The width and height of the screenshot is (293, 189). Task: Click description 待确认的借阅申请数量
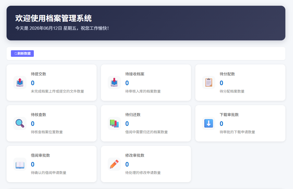click(x=49, y=173)
